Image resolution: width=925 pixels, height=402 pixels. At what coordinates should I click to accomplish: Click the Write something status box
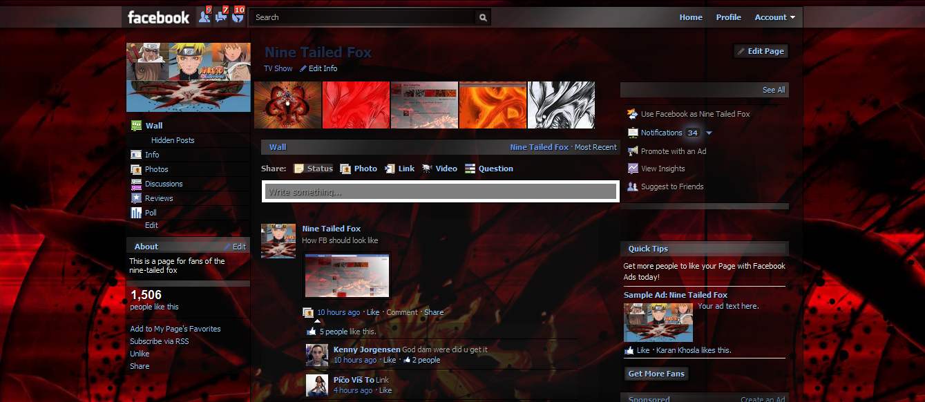(441, 191)
